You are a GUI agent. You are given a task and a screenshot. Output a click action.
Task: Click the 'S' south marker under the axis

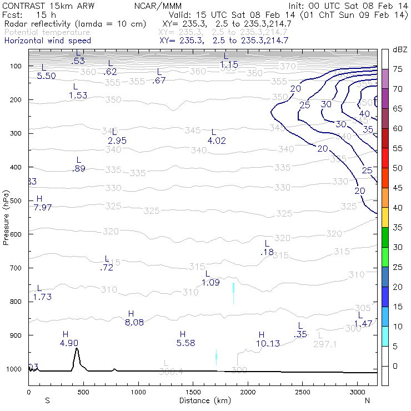[x=47, y=400]
